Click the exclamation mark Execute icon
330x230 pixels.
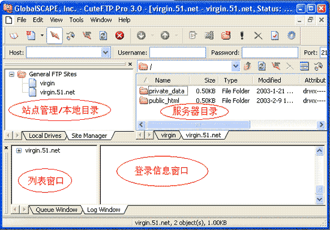242,35
